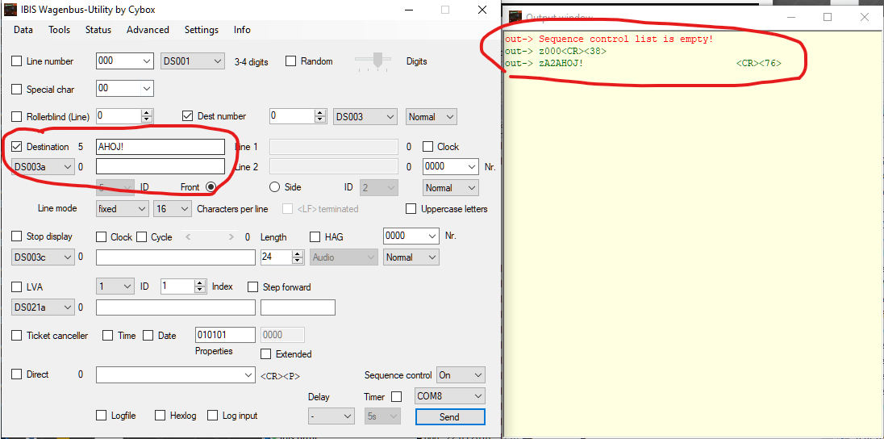Toggle the Timer checkbox

[397, 397]
